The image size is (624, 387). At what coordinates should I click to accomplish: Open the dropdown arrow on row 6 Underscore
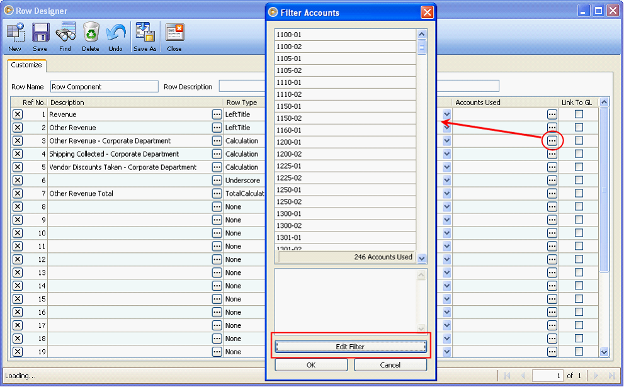[446, 180]
